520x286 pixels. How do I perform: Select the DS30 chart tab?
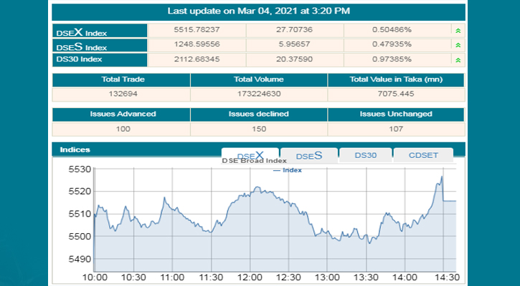pyautogui.click(x=364, y=155)
